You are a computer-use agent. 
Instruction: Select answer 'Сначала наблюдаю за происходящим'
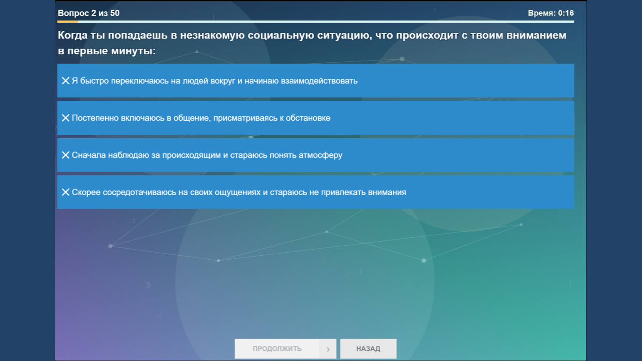click(x=316, y=155)
